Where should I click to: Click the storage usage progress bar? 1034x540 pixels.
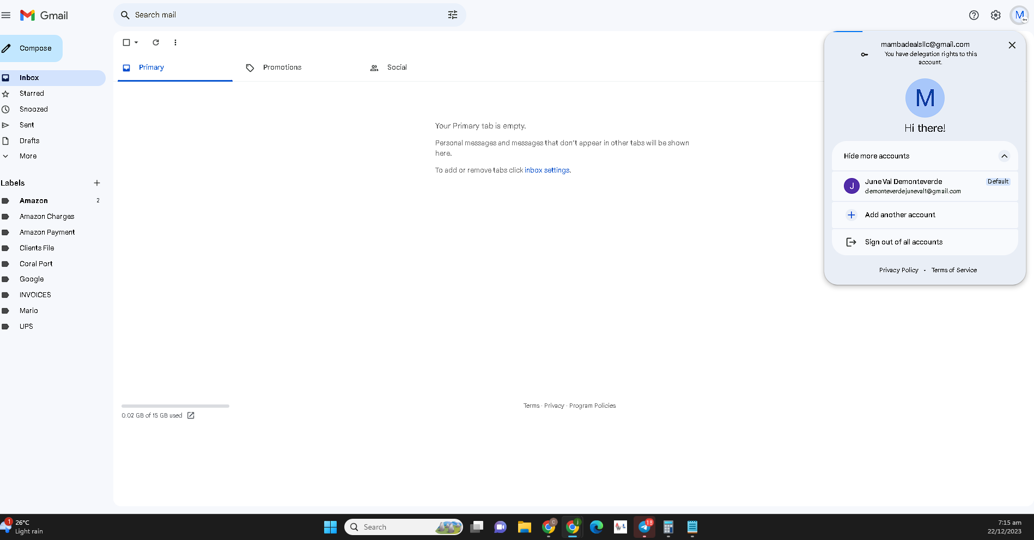point(175,406)
